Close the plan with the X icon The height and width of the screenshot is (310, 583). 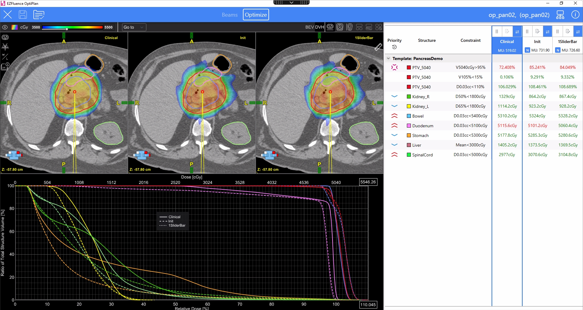point(8,15)
